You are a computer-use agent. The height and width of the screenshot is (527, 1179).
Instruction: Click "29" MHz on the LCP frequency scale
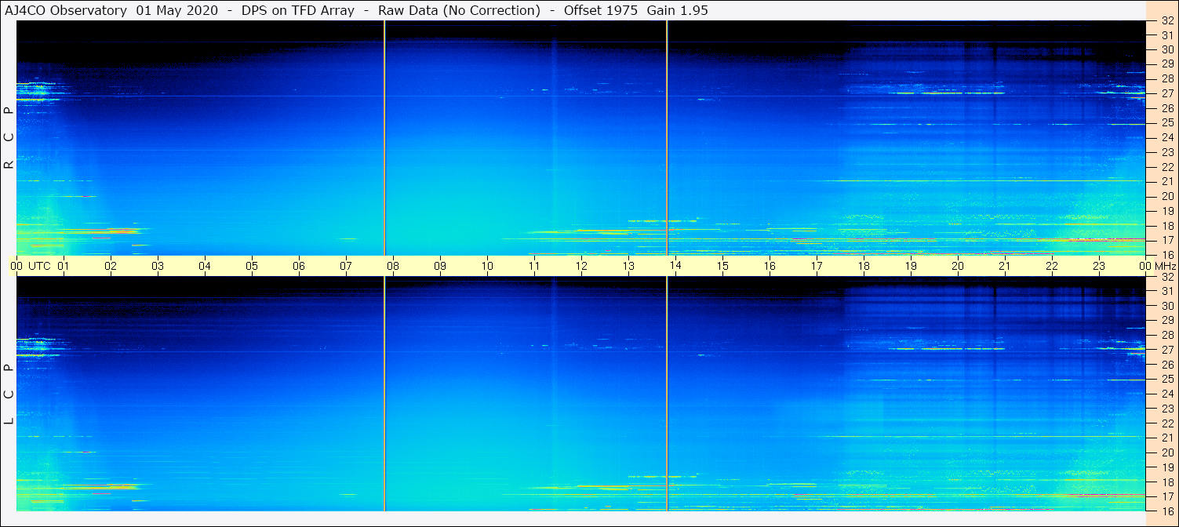tap(1166, 320)
